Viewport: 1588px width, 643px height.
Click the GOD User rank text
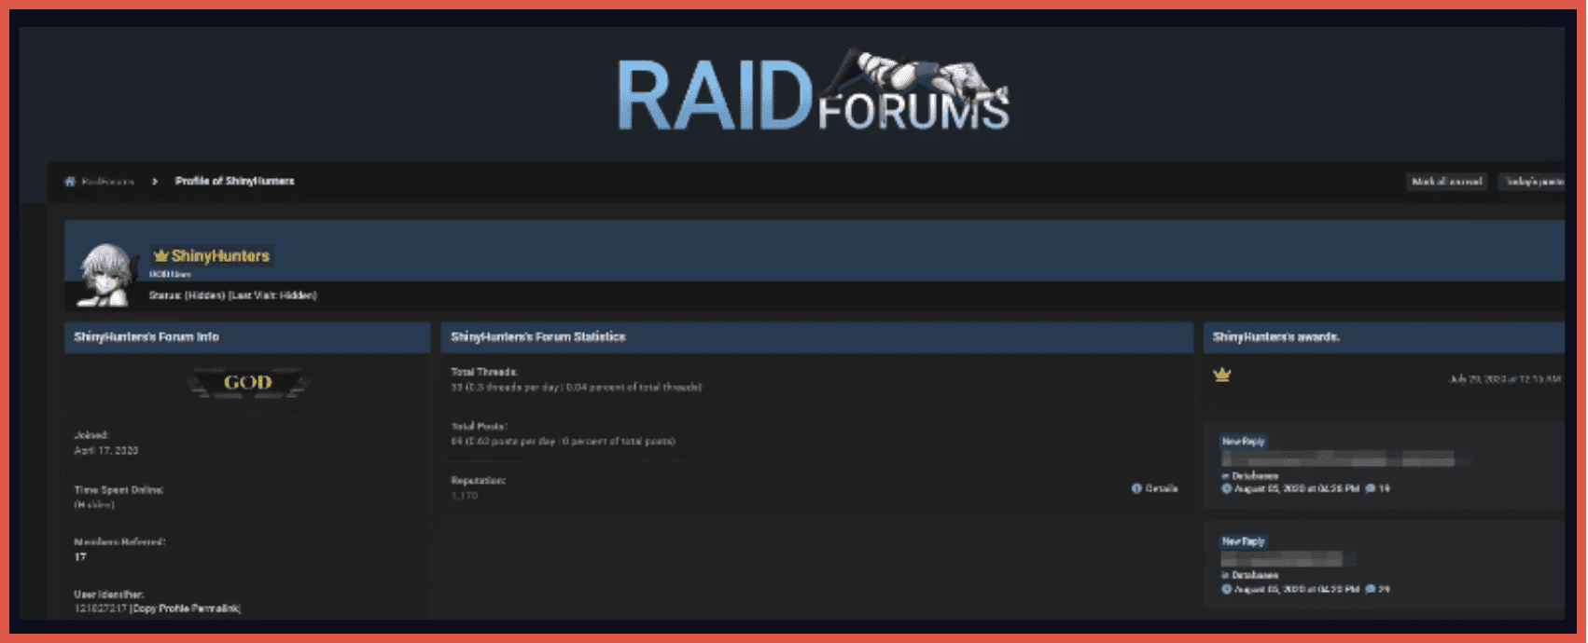point(170,274)
